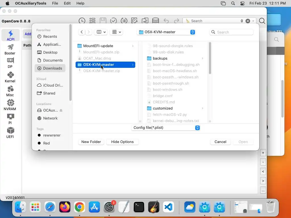The height and width of the screenshot is (218, 291).
Task: Open the Booter section
Action: (10, 49)
